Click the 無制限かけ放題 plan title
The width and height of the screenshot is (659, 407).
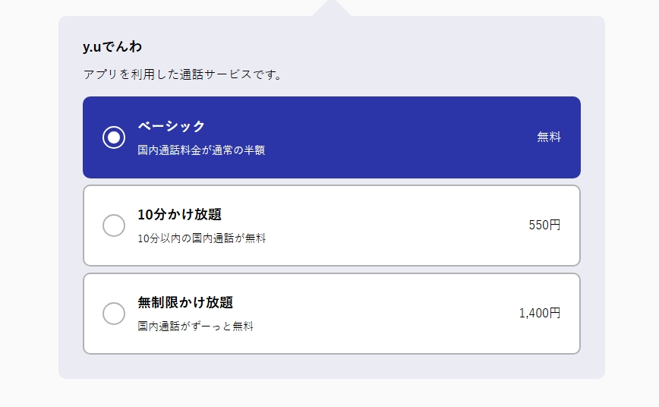(185, 302)
